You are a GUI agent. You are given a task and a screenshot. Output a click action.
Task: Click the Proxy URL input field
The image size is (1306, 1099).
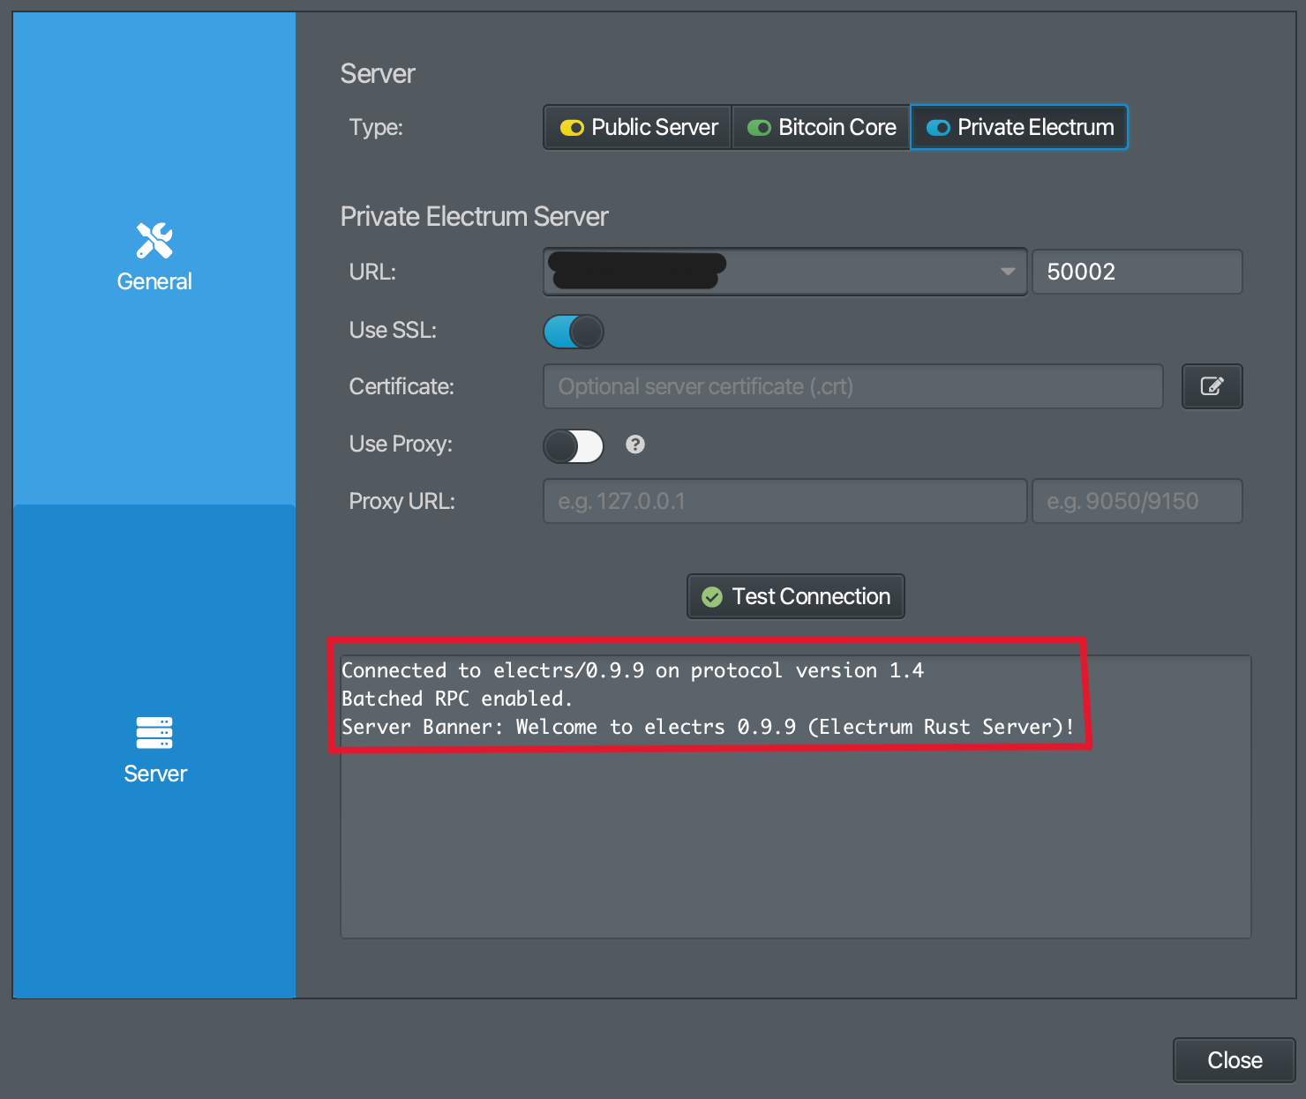784,501
